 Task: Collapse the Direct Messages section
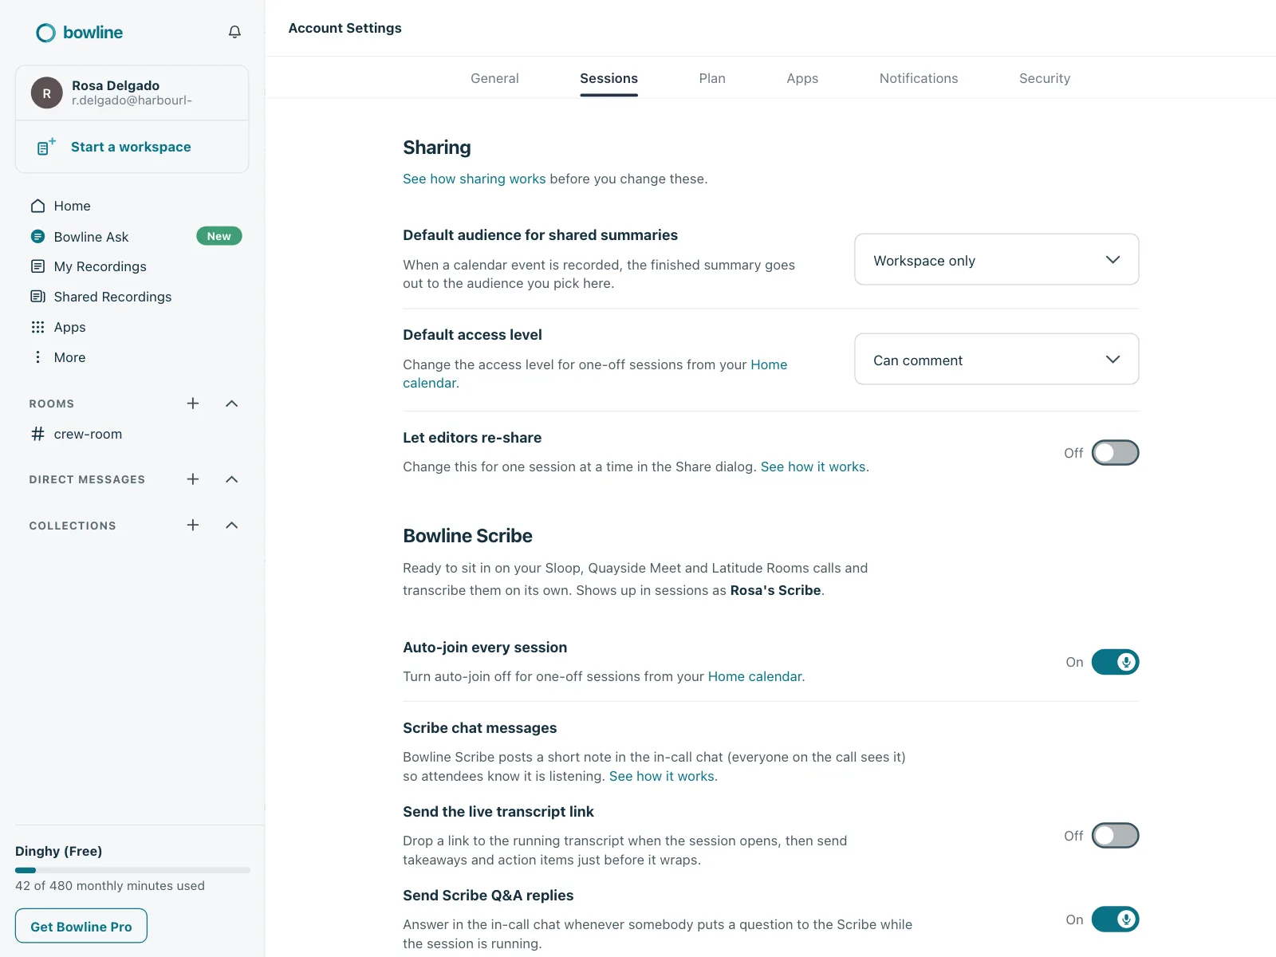(x=232, y=479)
